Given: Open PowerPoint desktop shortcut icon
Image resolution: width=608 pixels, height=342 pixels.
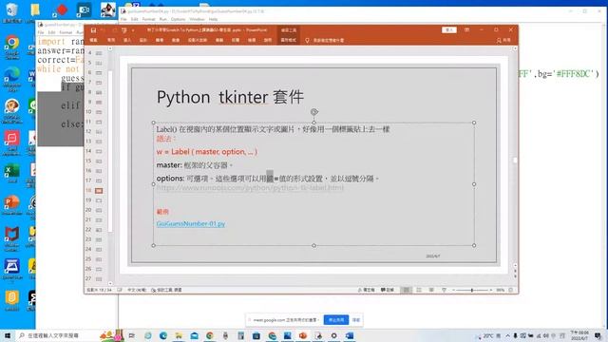Looking at the screenshot, I should tap(12, 205).
